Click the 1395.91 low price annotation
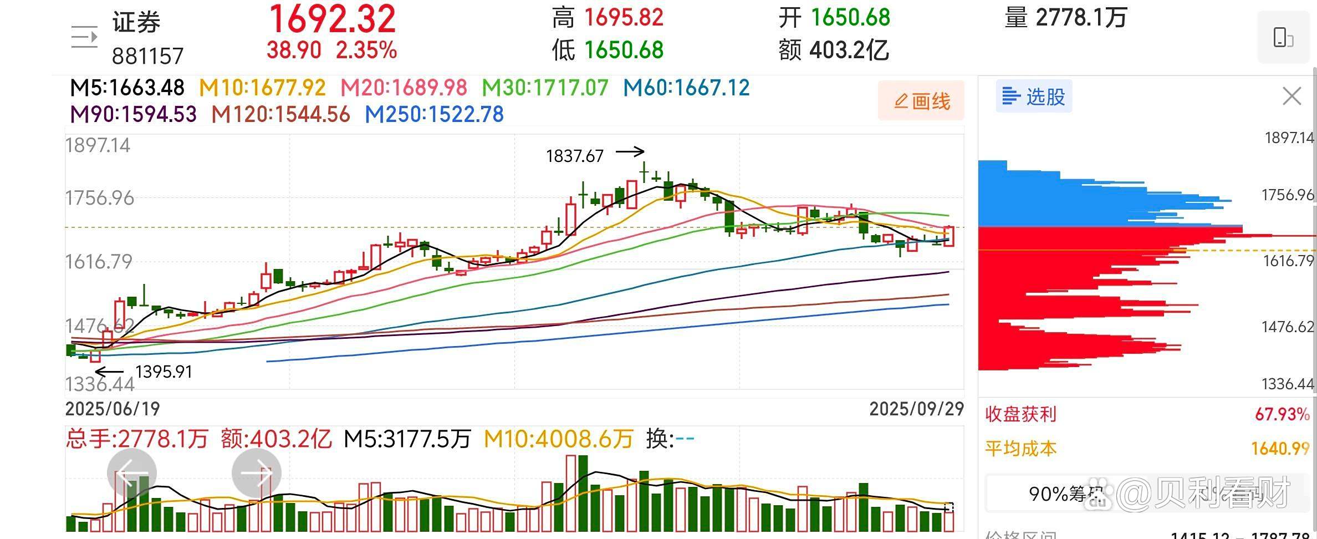Image resolution: width=1317 pixels, height=539 pixels. [164, 372]
